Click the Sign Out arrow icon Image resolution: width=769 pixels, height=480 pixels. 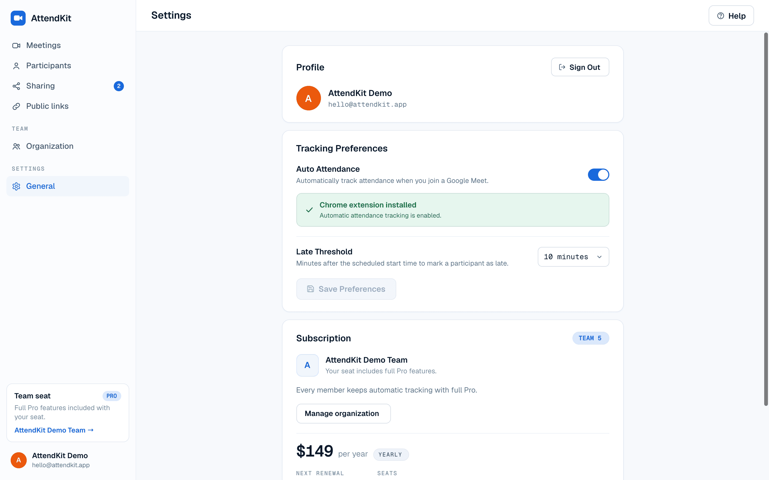point(562,67)
